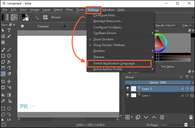Select the Line tool

tap(9, 50)
